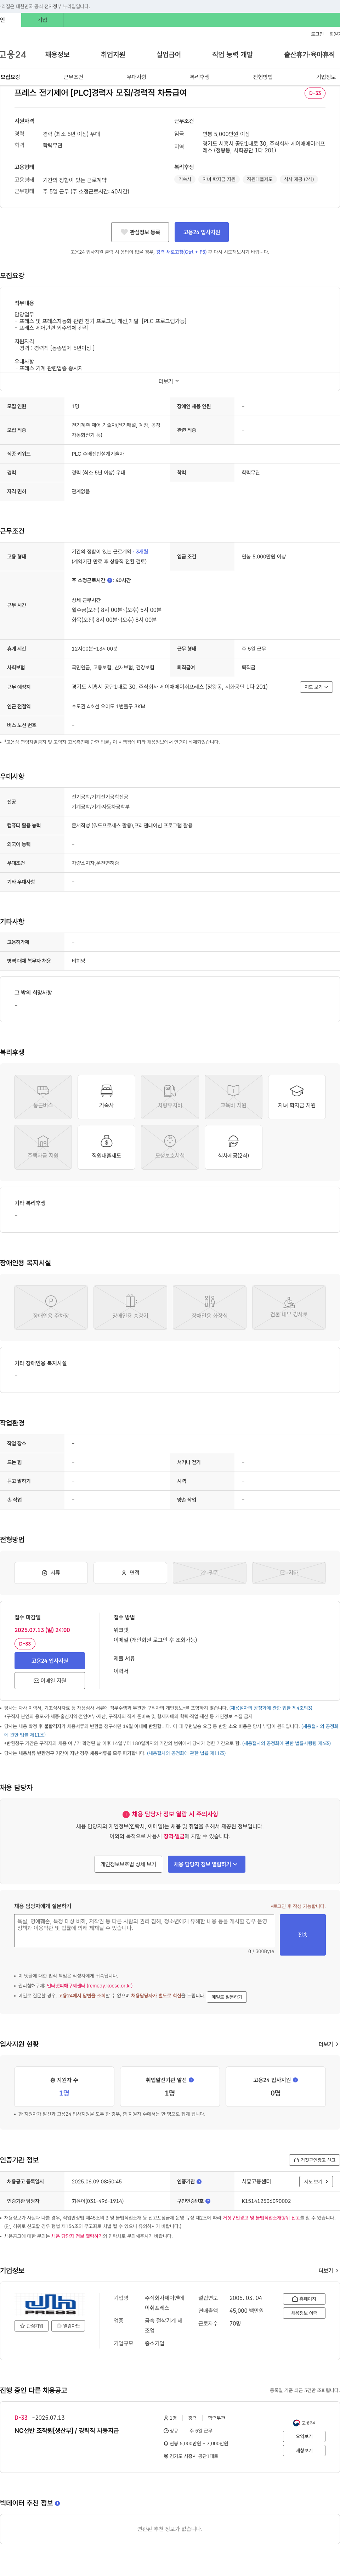Select the 기숙사 benefit icon
The height and width of the screenshot is (2576, 340).
click(106, 1097)
